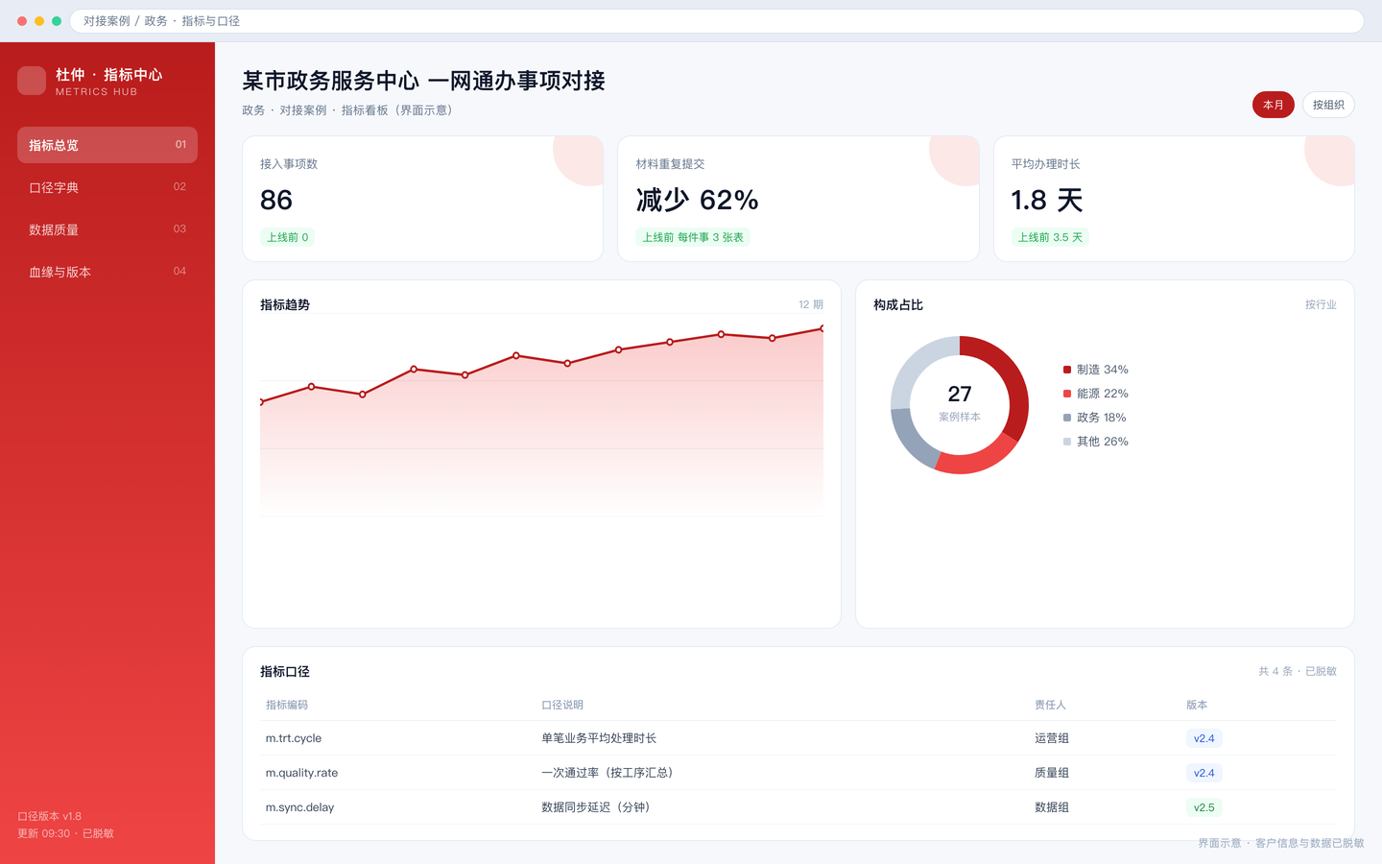
Task: Click 减少 62% metric value
Action: (x=697, y=200)
